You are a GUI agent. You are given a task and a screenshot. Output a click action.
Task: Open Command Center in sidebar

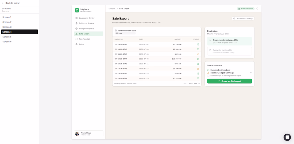88,18
